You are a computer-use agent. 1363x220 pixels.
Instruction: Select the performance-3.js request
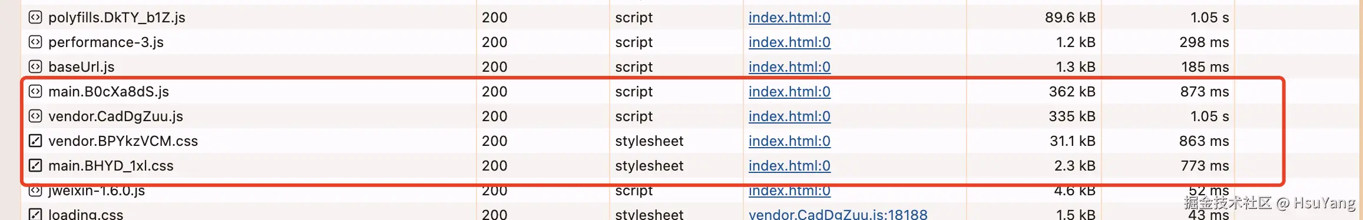(106, 42)
